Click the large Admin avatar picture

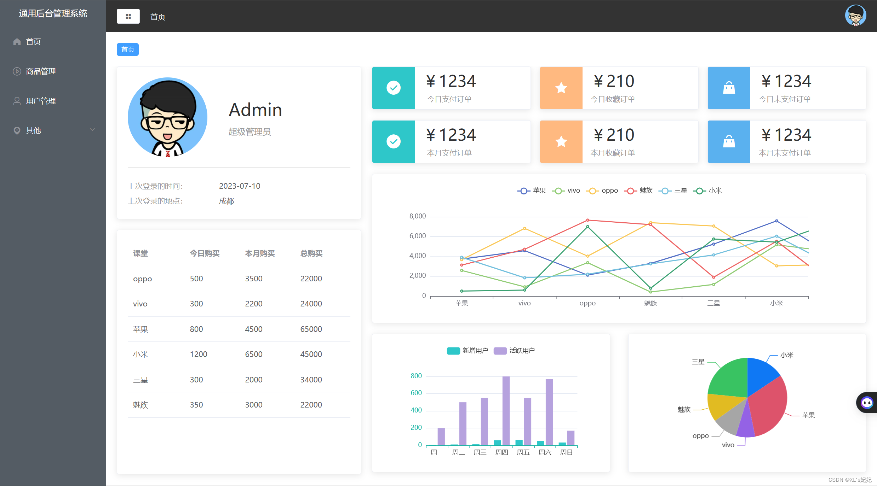point(168,117)
